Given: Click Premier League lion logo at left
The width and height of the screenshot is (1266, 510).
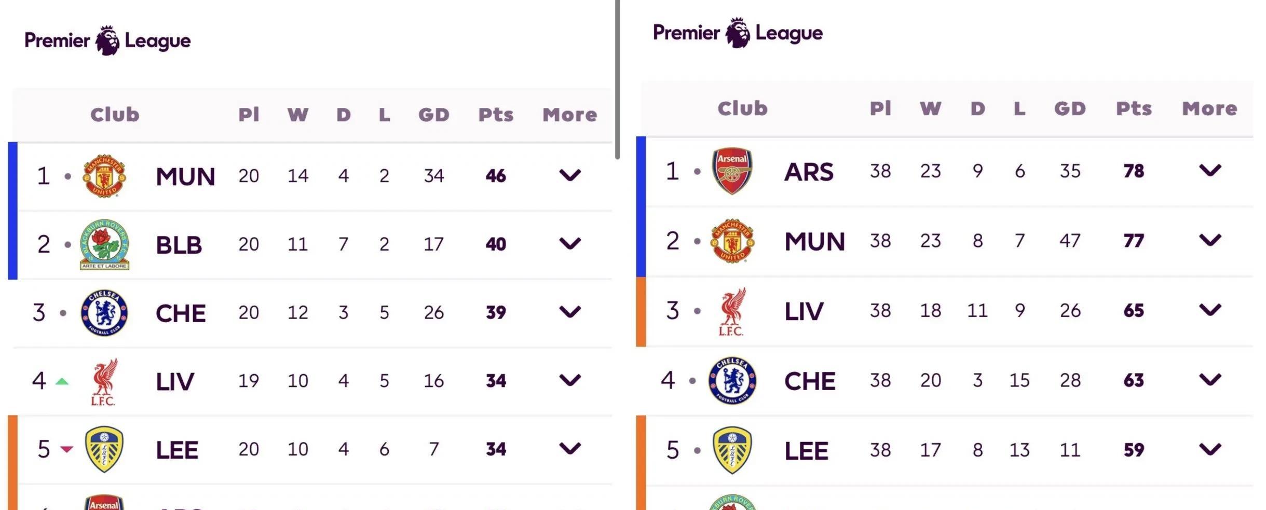Looking at the screenshot, I should click(107, 40).
